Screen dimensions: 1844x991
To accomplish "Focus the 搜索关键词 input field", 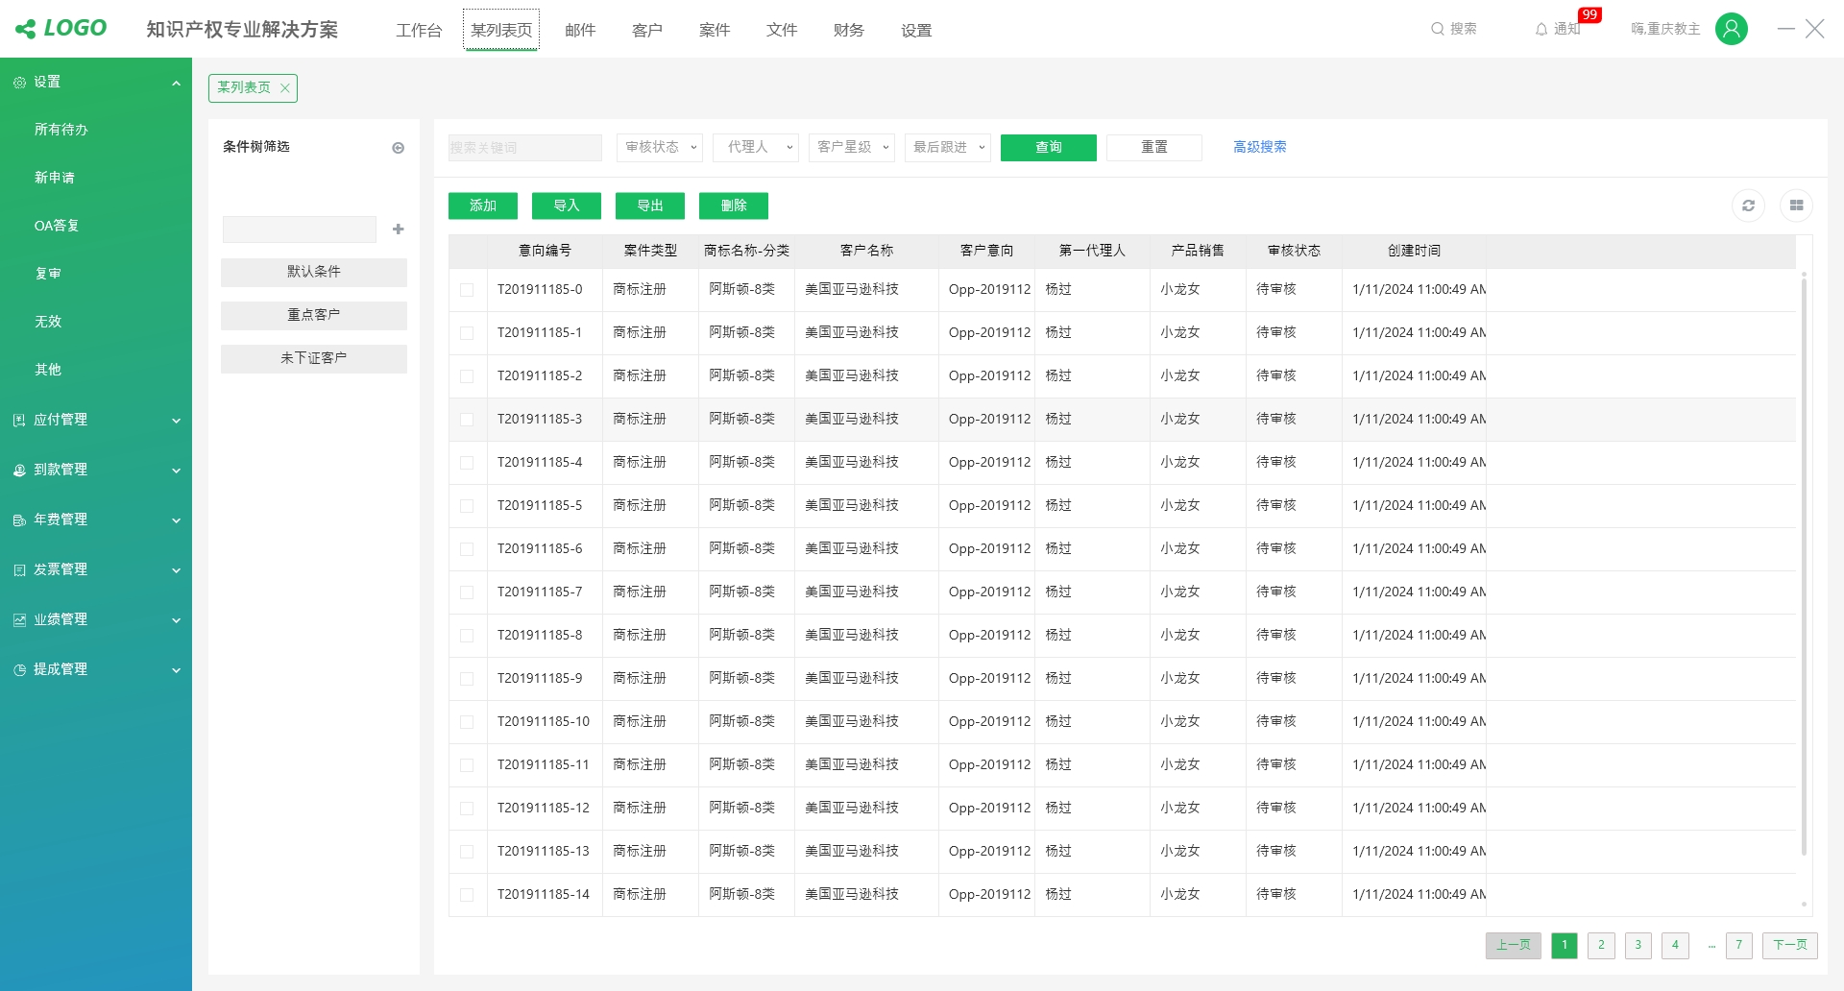I will 525,147.
